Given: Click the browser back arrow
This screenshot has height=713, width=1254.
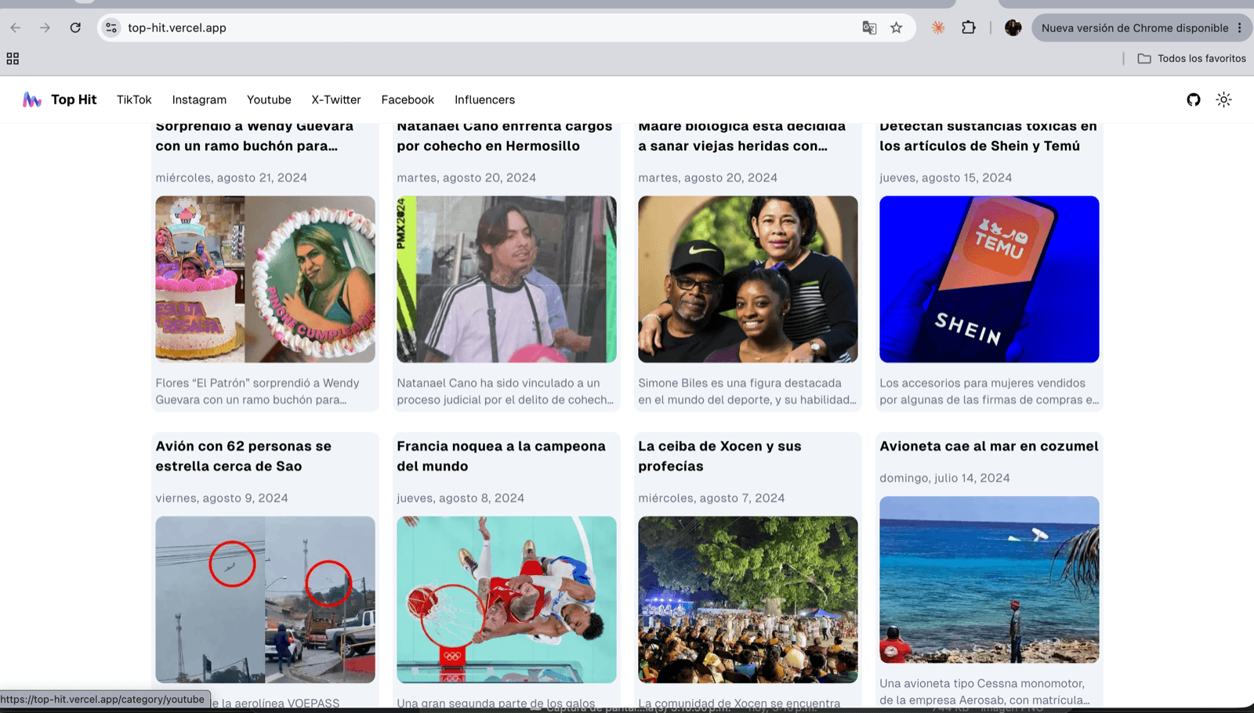Looking at the screenshot, I should [x=16, y=27].
